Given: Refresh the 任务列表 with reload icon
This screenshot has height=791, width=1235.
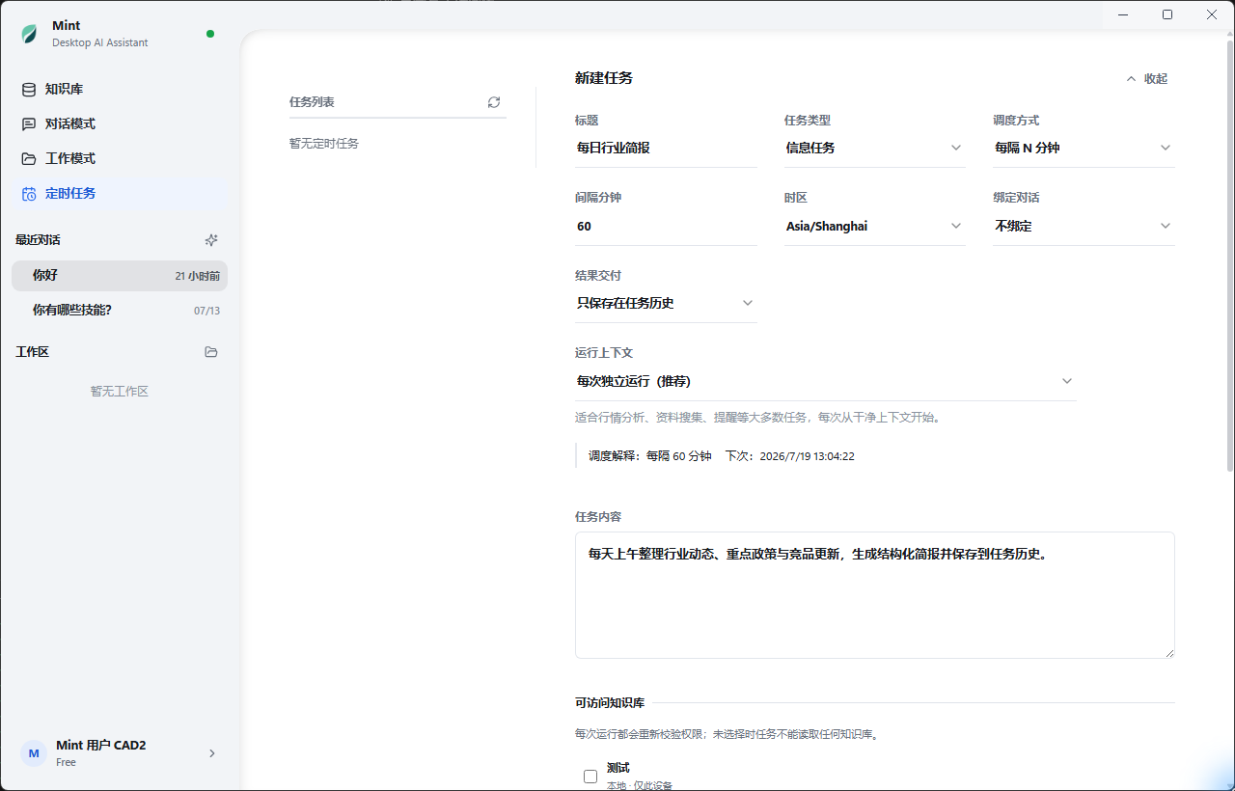Looking at the screenshot, I should pos(494,101).
